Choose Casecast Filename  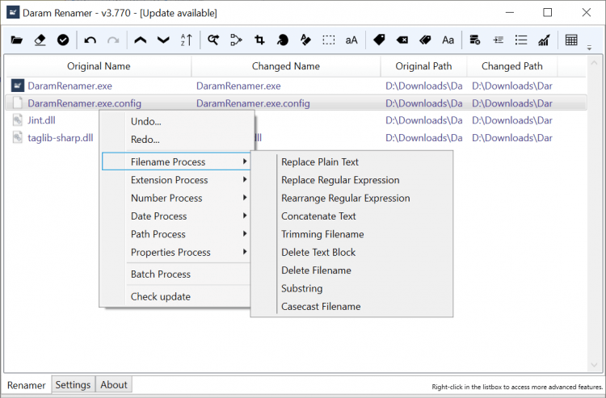(x=351, y=307)
